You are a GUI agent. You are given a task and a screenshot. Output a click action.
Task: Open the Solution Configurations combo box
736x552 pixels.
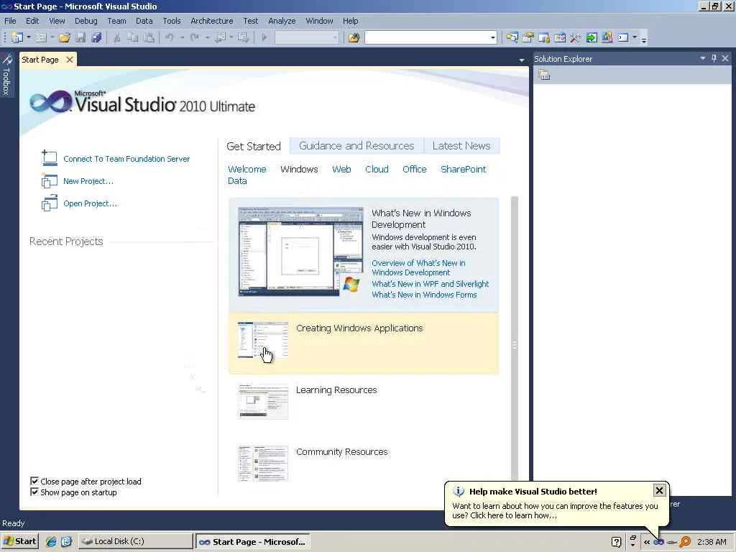pos(306,37)
